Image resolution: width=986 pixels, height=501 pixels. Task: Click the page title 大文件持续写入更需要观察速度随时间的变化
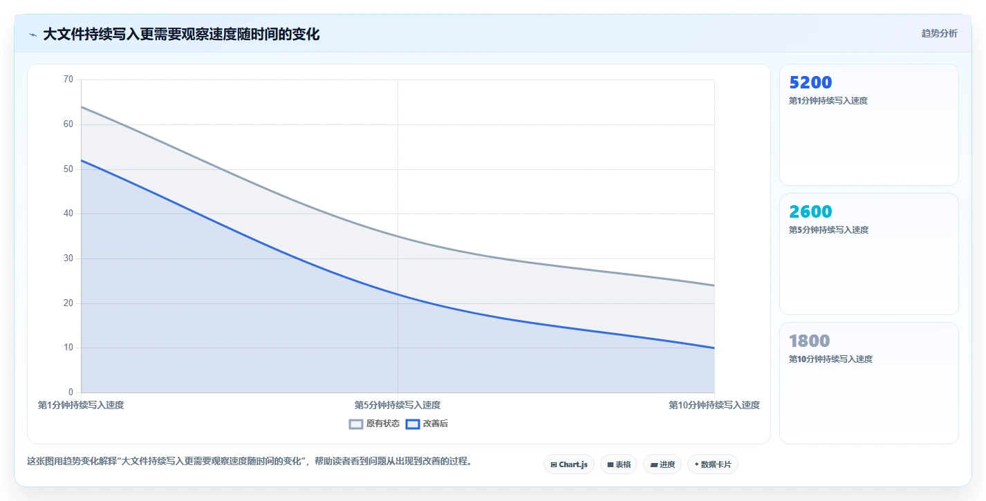pyautogui.click(x=181, y=35)
